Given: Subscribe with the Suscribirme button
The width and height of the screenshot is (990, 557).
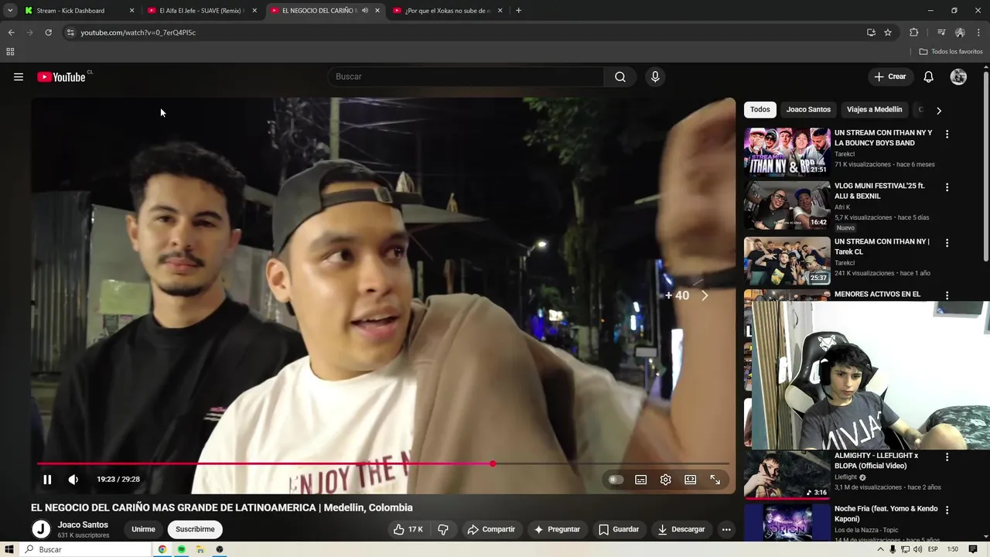Looking at the screenshot, I should [195, 529].
